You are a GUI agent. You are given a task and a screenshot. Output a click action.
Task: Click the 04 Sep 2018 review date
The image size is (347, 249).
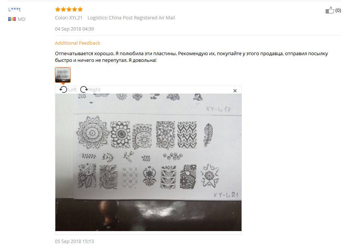(74, 29)
